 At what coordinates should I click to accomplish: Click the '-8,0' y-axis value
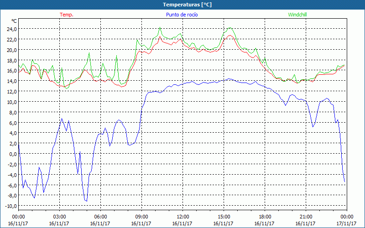point(12,196)
